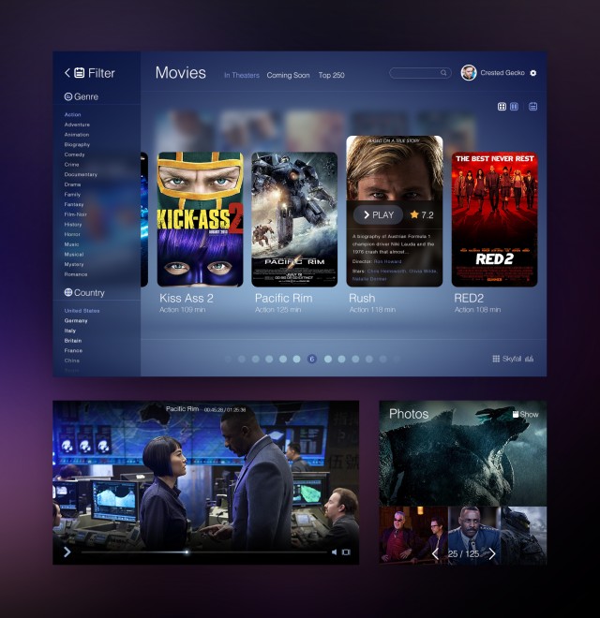Open the Chris Hemsworth star link

coord(386,271)
